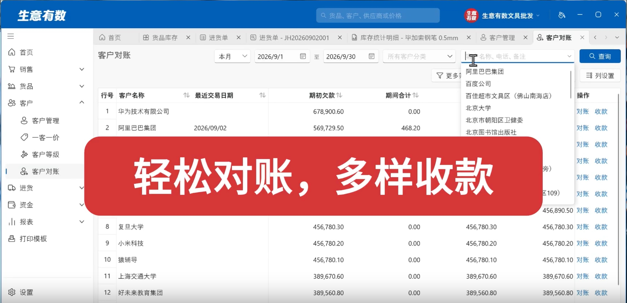
Task: Close the 库存统计明细 tab
Action: [x=469, y=37]
